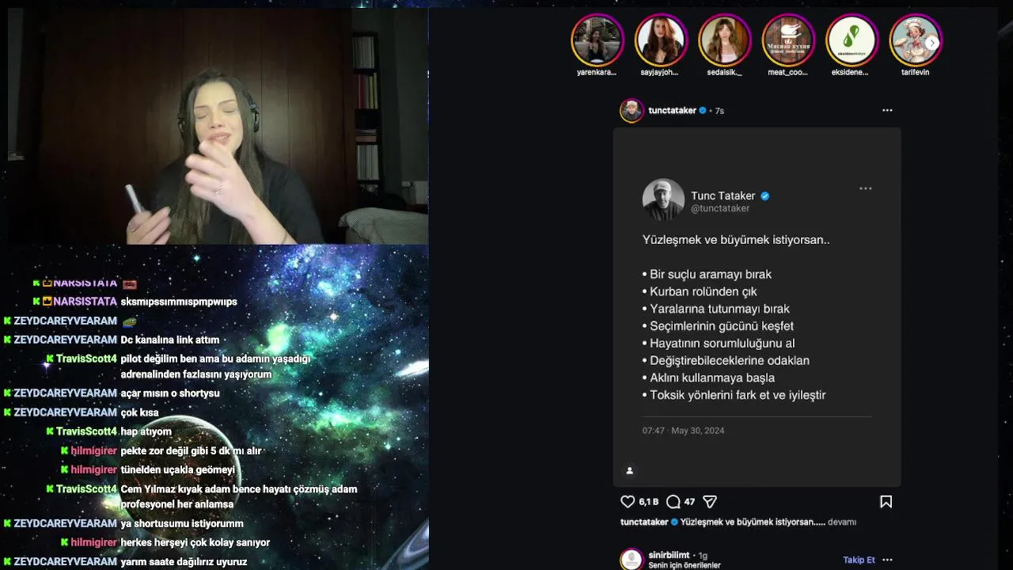Follow sinirbilimt via Takip Et
This screenshot has width=1013, height=570.
coord(859,560)
